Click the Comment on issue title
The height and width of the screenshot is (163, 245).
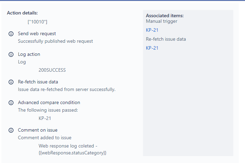(38, 130)
